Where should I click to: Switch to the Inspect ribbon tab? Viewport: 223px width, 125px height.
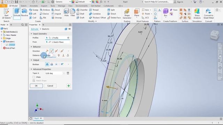click(x=44, y=6)
